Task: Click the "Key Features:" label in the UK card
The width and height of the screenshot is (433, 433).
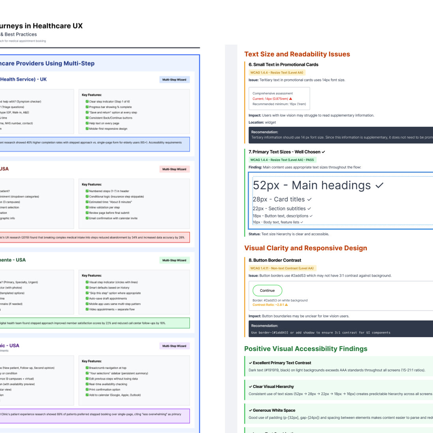Action: tap(92, 95)
